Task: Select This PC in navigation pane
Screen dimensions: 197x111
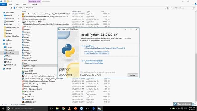Action: point(8,44)
